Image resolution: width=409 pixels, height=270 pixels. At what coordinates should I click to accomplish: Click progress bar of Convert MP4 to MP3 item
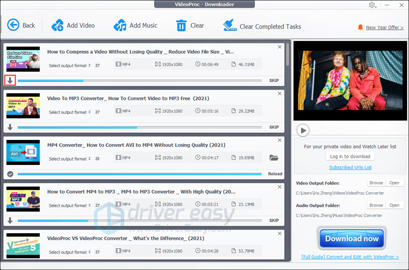pyautogui.click(x=140, y=221)
